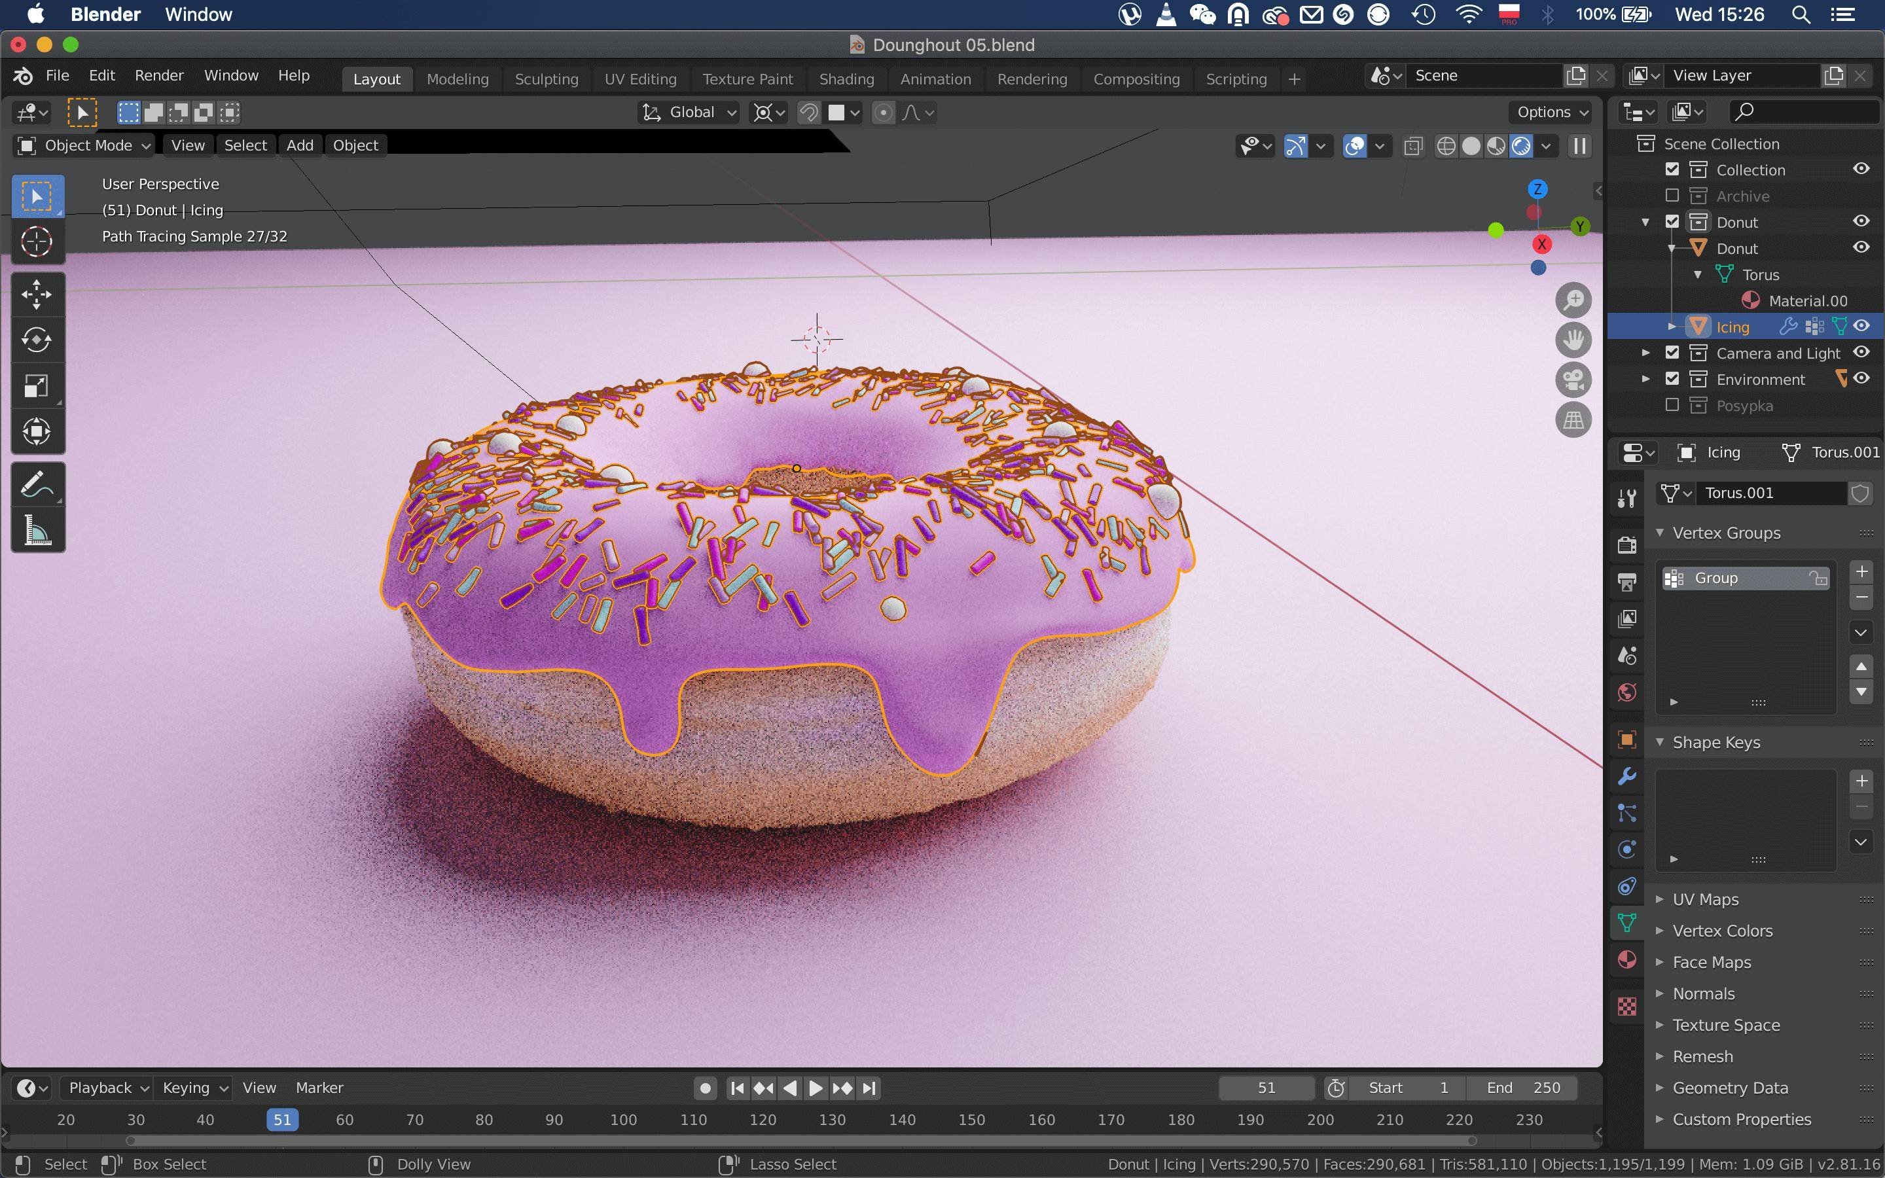The image size is (1885, 1178).
Task: Open the Output properties tab
Action: tap(1626, 582)
